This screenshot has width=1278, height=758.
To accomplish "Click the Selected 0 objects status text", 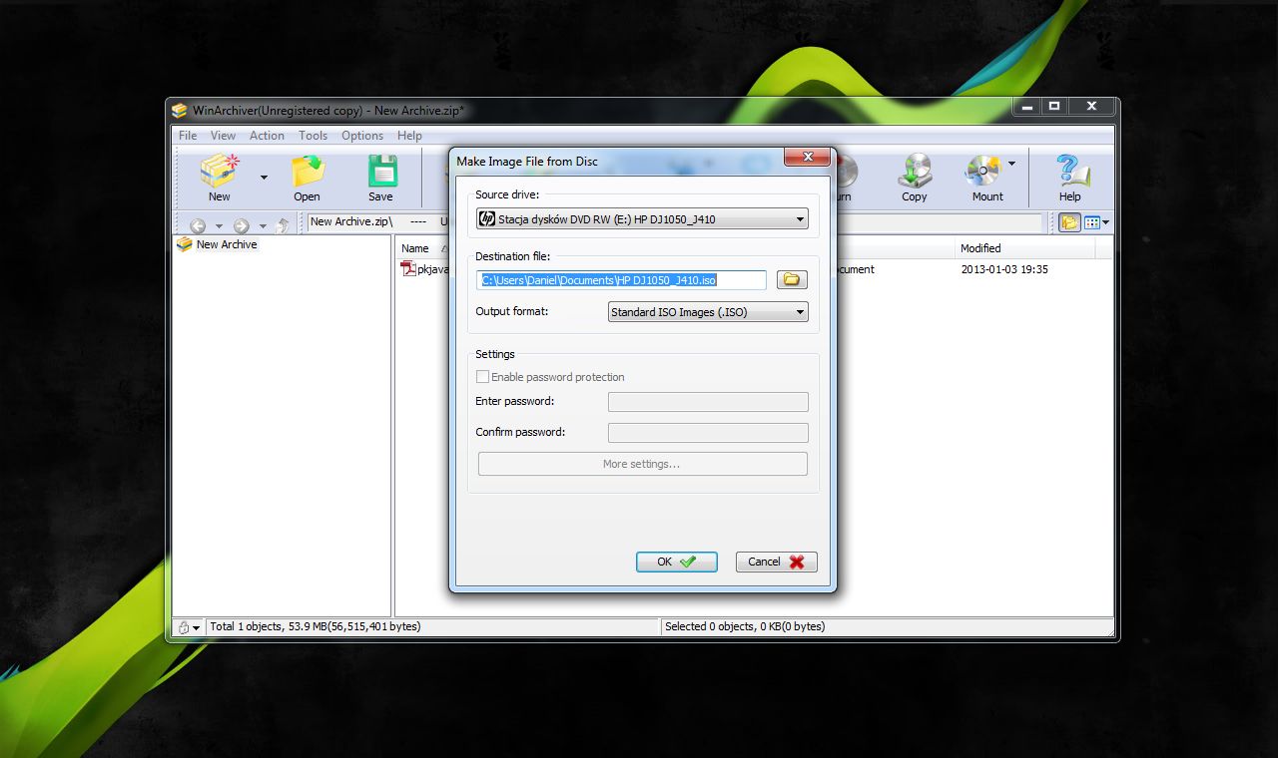I will click(745, 626).
